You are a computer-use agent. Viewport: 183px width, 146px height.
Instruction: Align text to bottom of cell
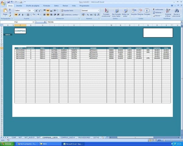(51, 11)
